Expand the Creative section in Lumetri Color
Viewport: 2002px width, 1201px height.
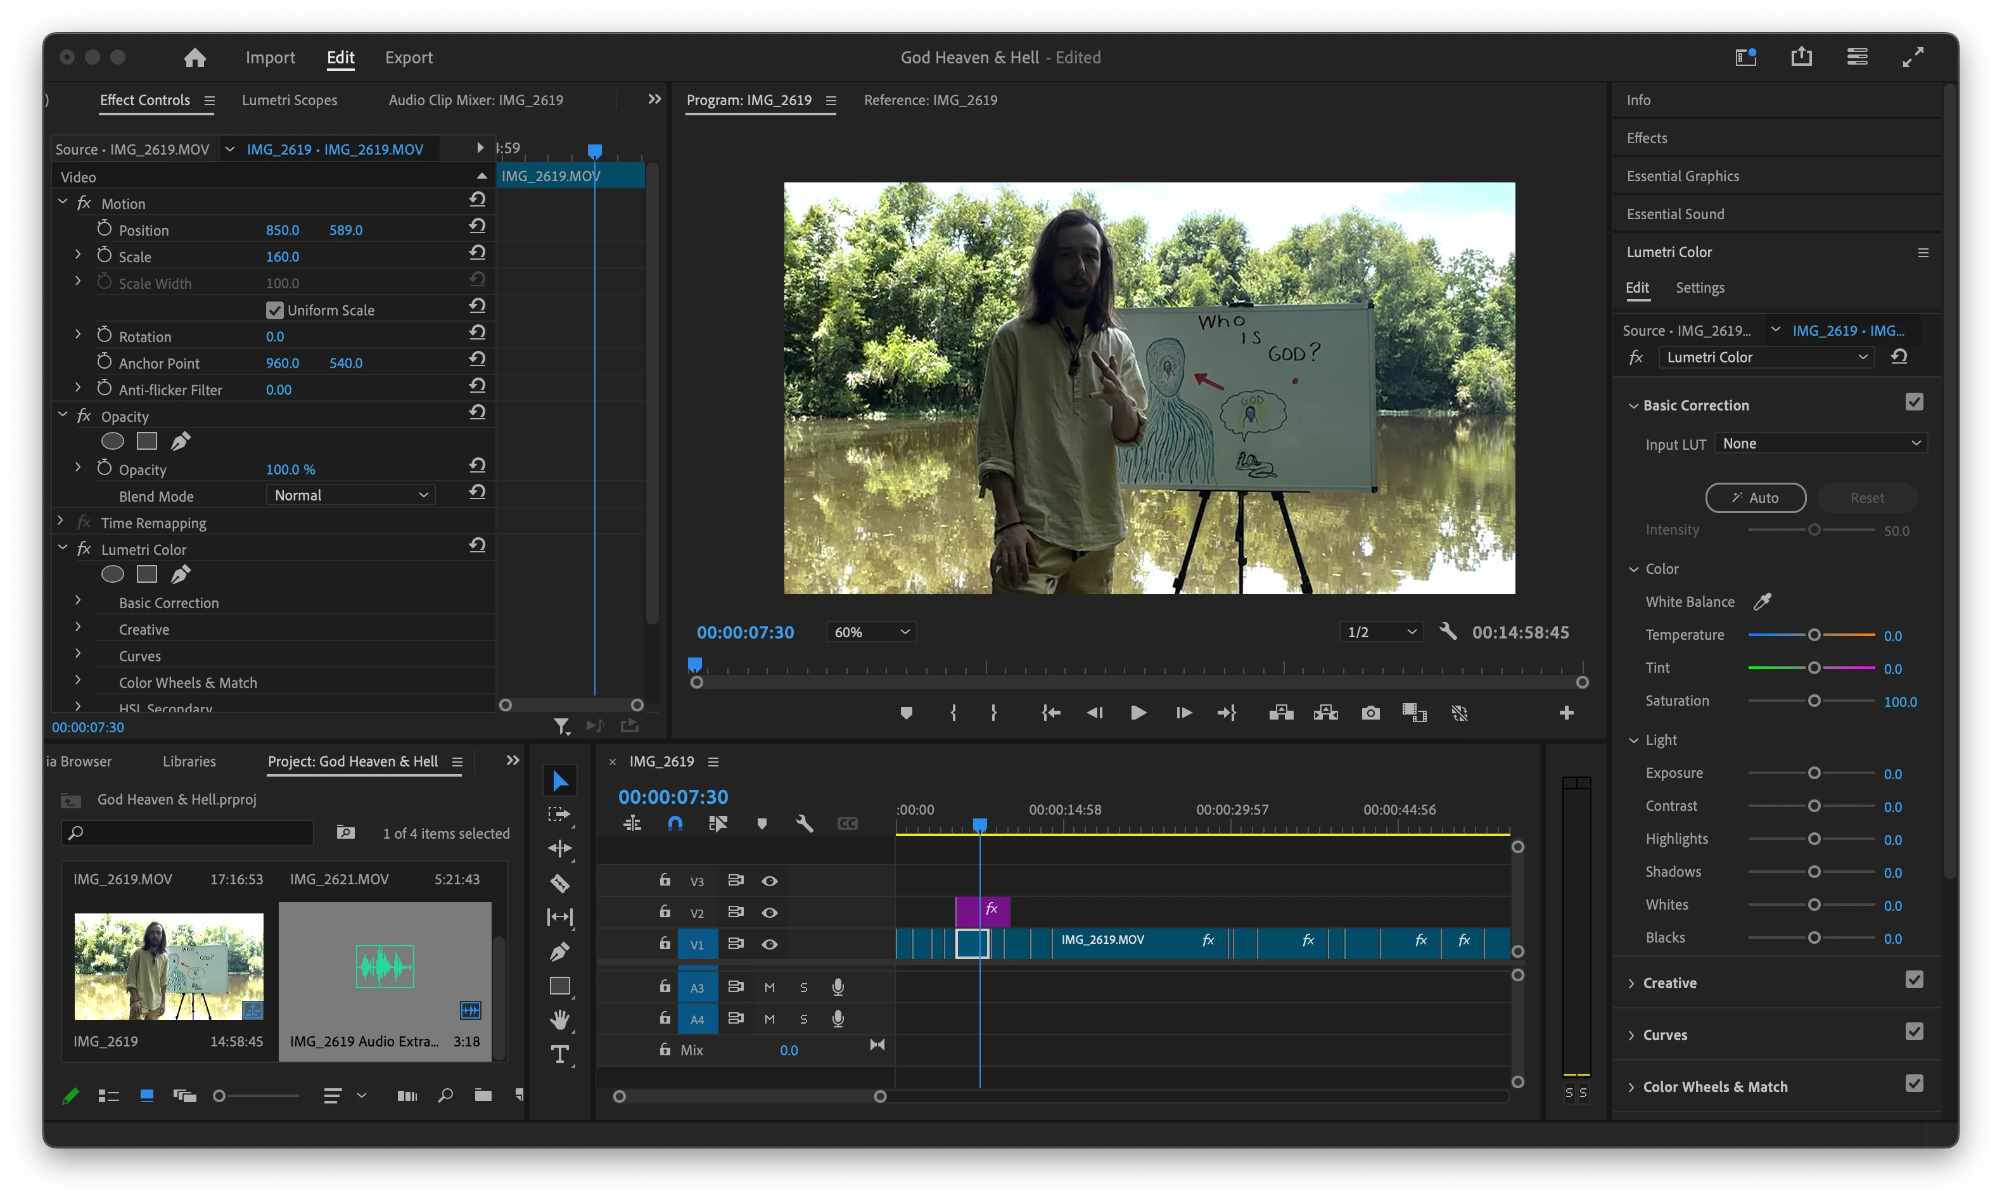coord(1669,982)
